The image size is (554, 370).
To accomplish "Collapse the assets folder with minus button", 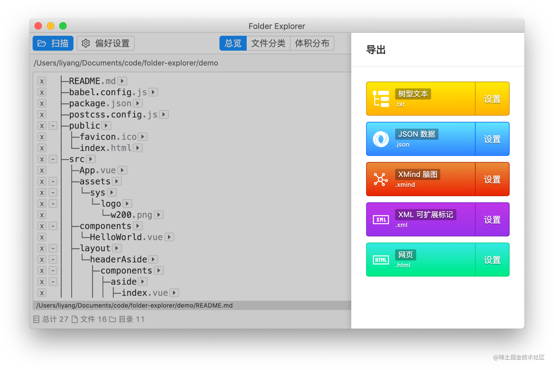I will click(53, 181).
